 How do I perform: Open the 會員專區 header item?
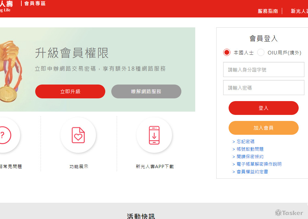[35, 4]
